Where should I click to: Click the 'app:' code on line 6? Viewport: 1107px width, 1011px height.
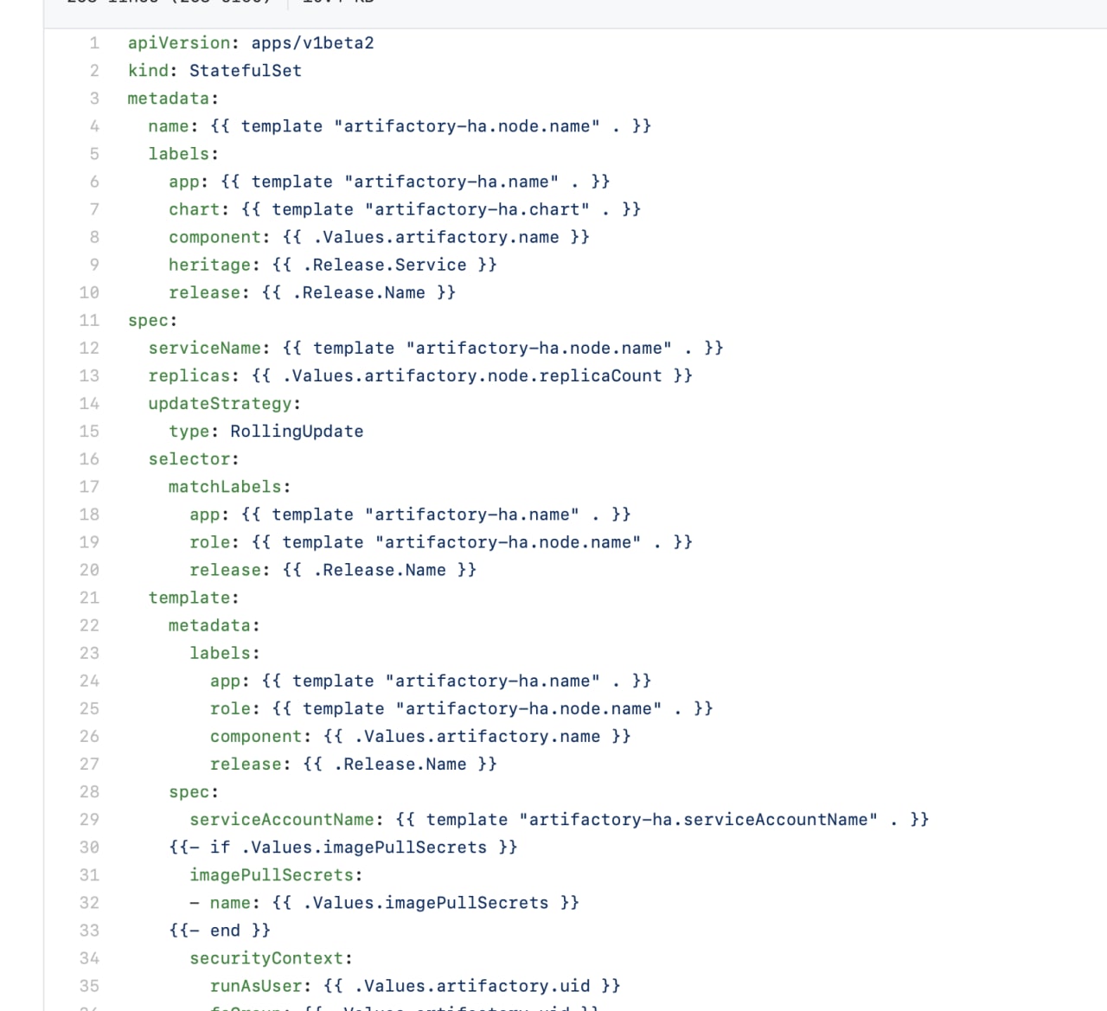(389, 182)
